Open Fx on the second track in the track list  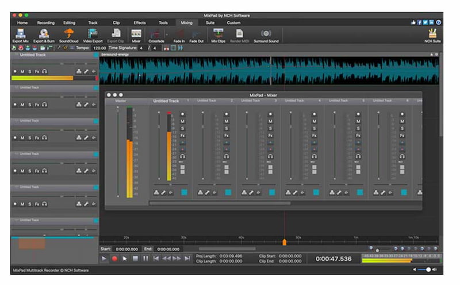pyautogui.click(x=37, y=105)
